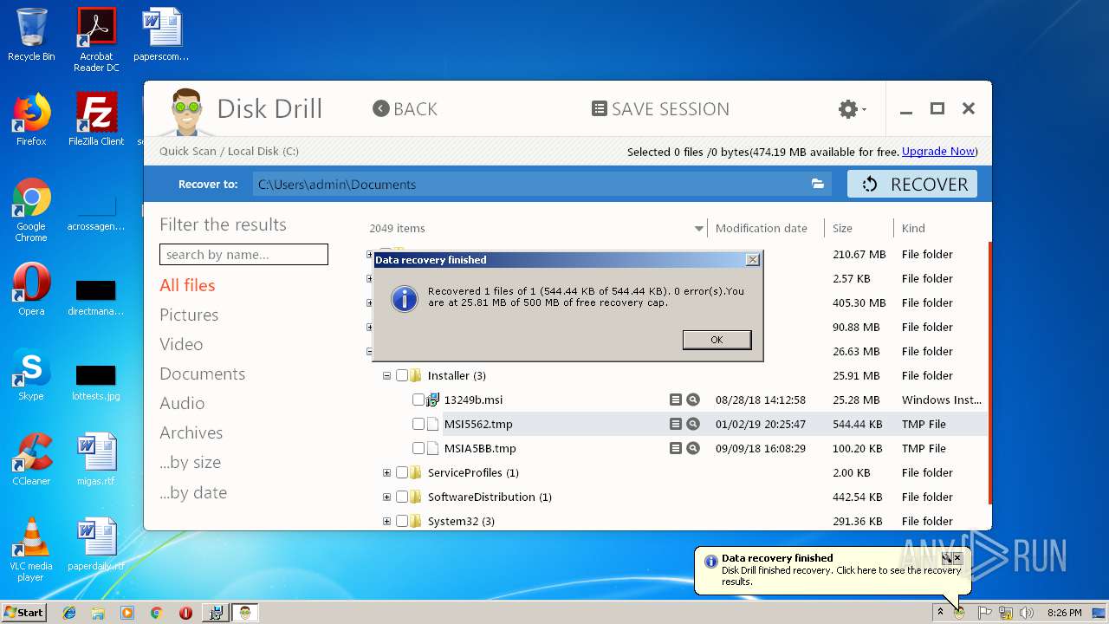This screenshot has height=624, width=1109.
Task: Click the RECOVER button
Action: point(912,184)
